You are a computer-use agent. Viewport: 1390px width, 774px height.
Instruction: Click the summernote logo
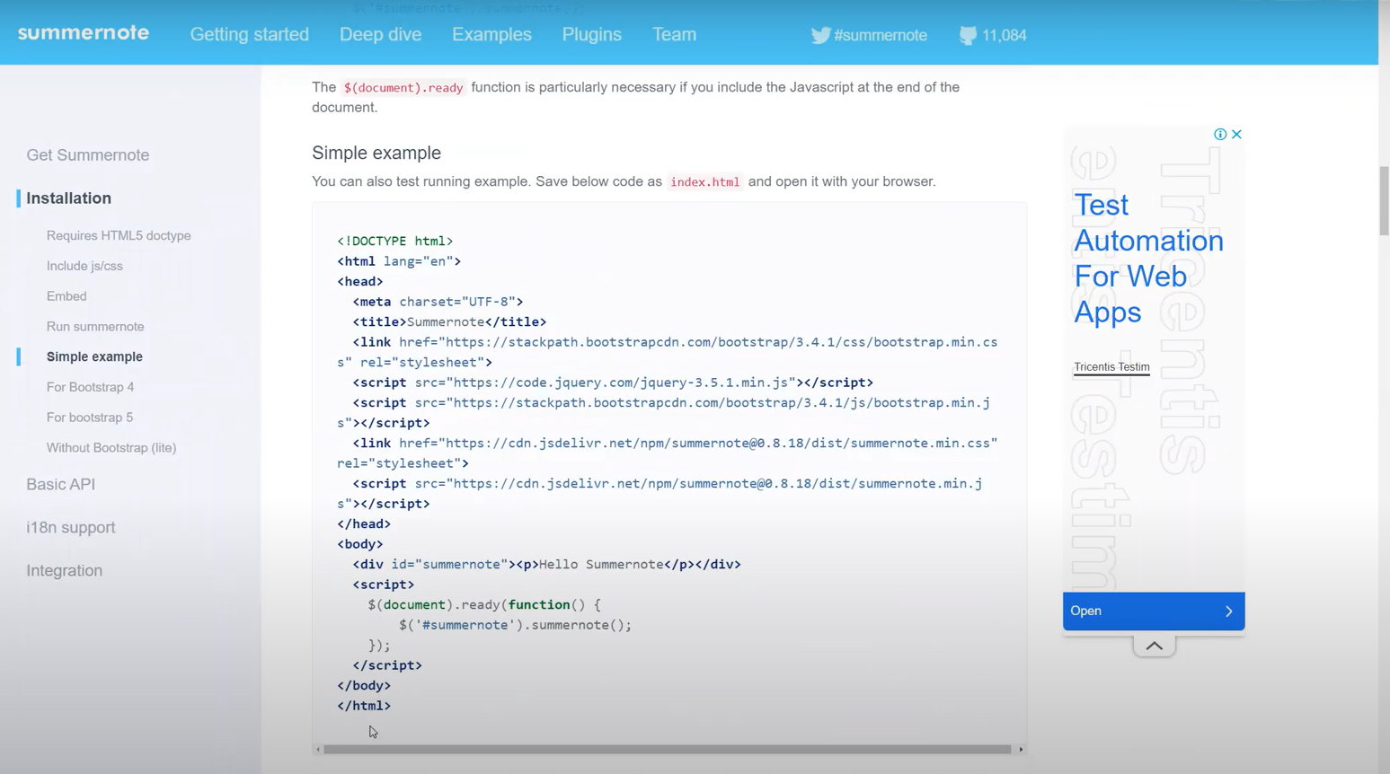pyautogui.click(x=83, y=33)
